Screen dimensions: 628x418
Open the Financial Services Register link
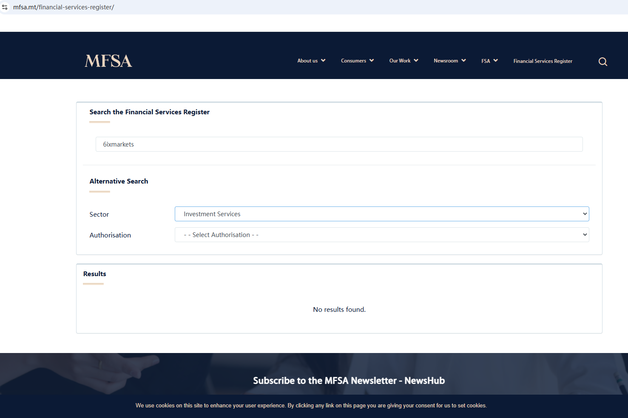pos(543,61)
